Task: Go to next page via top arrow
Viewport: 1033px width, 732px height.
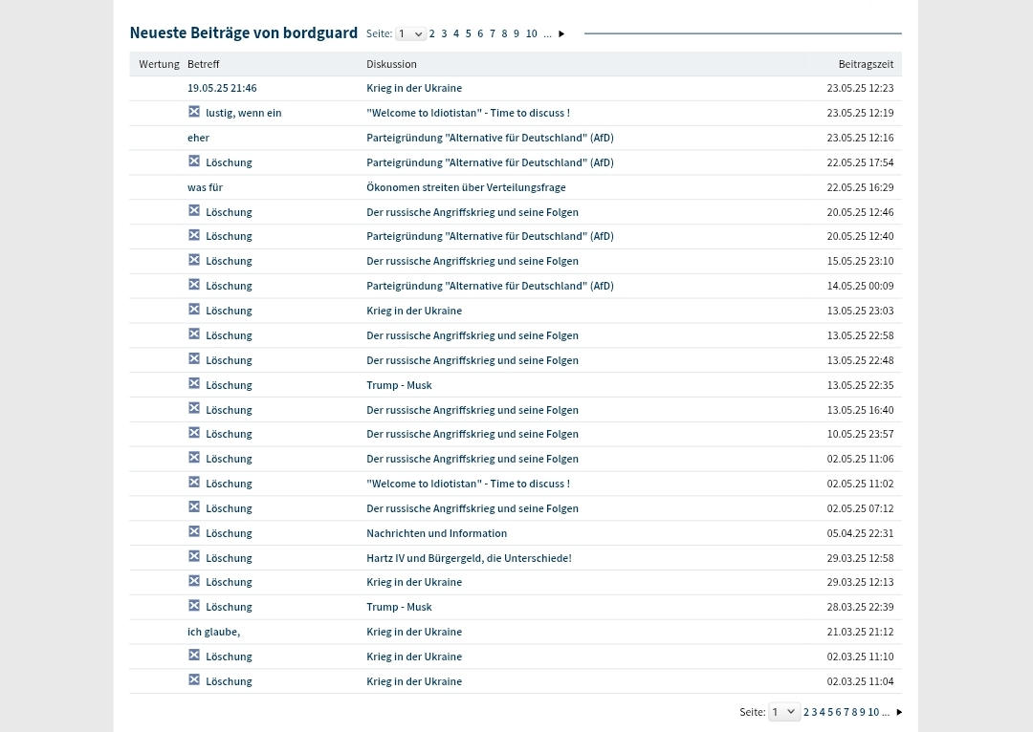Action: click(561, 33)
